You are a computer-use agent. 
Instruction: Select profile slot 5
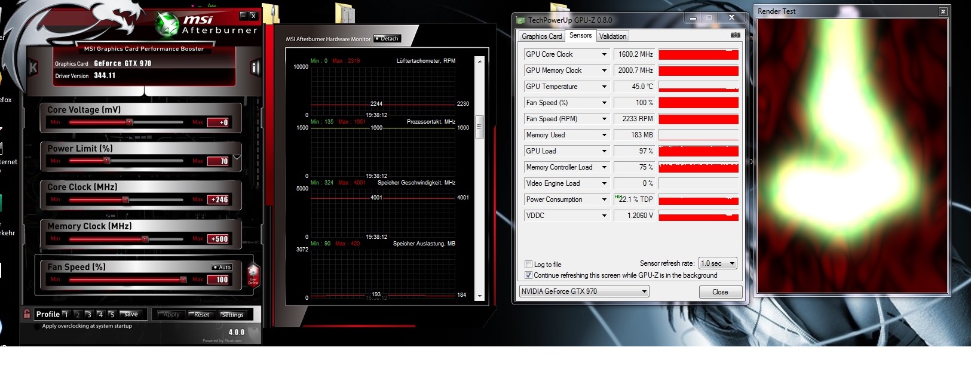click(x=111, y=314)
